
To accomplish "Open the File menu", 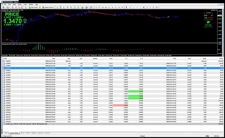I will [5, 4].
